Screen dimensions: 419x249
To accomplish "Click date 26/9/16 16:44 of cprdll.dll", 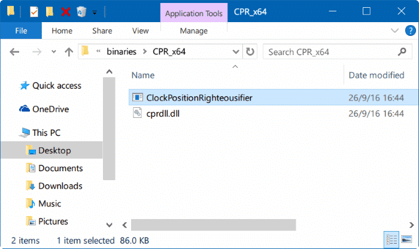I will pyautogui.click(x=376, y=114).
